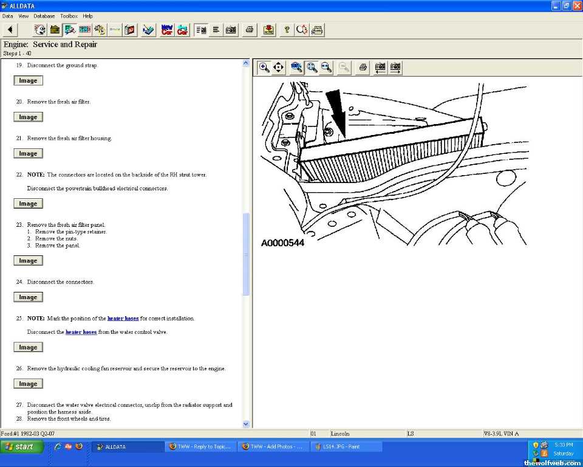
Task: Click the back arrow toolbar button
Action: tap(10, 30)
